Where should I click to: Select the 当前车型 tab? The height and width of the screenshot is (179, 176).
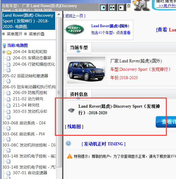79,48
